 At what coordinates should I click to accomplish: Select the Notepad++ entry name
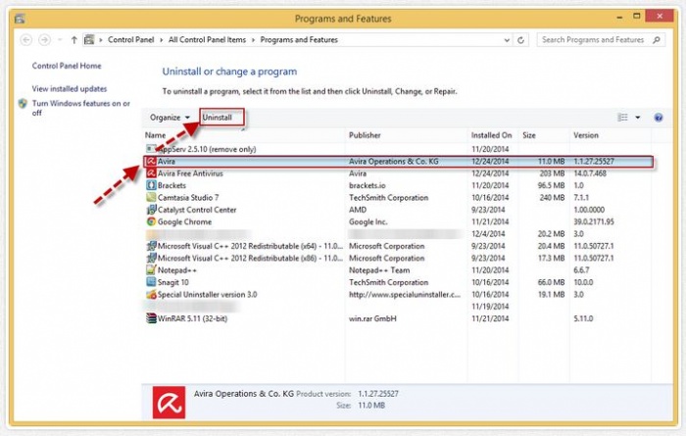[x=176, y=270]
